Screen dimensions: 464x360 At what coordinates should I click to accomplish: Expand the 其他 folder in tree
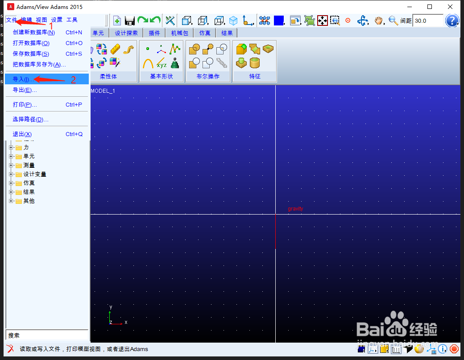11,201
